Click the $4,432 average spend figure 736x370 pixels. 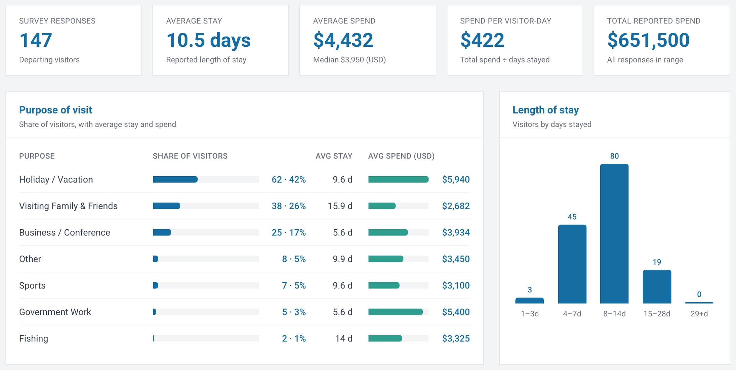pos(343,40)
